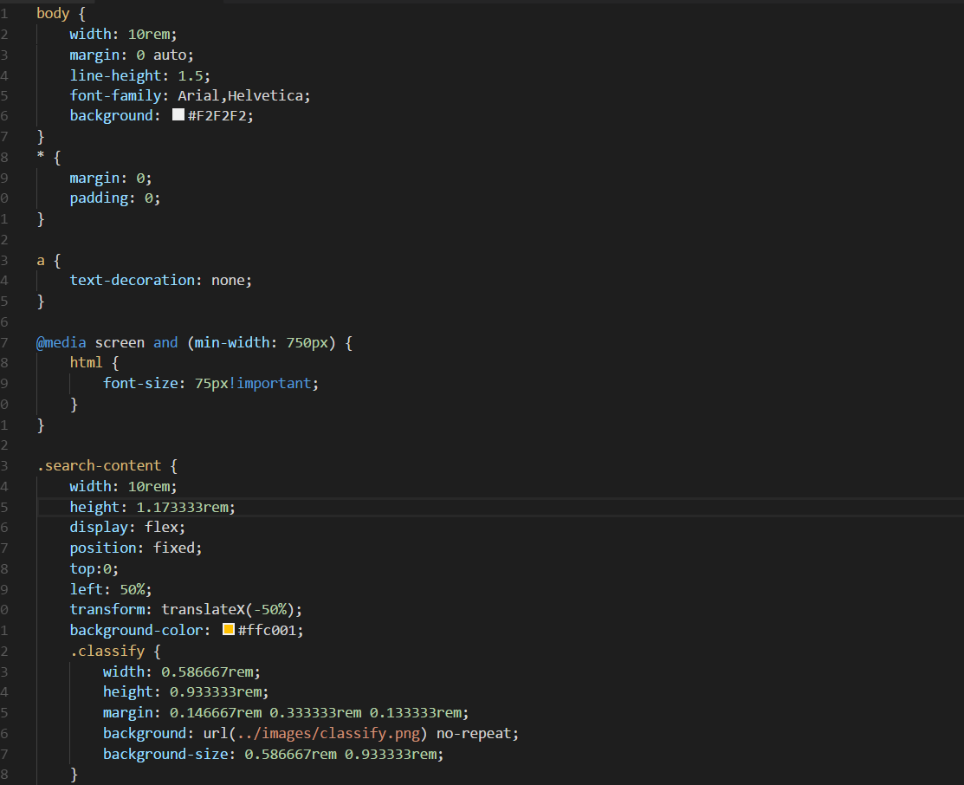
Task: Click the 'margin: 0 auto;' line
Action: coord(132,55)
